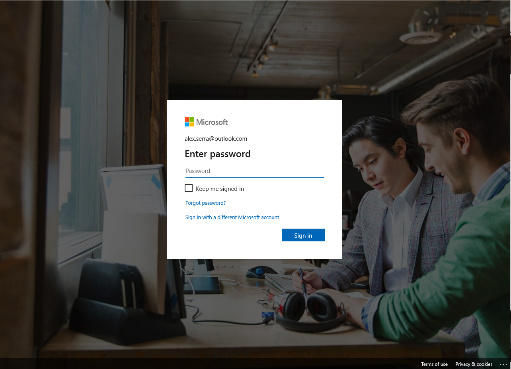Enable the Keep me signed in checkbox
The image size is (511, 369).
coord(189,188)
